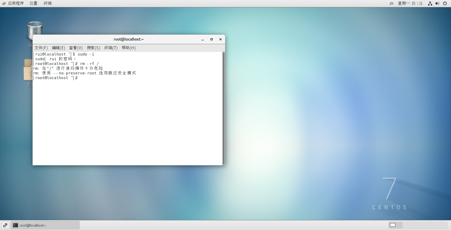451x230 pixels.
Task: Click the volume speaker icon
Action: pyautogui.click(x=437, y=3)
